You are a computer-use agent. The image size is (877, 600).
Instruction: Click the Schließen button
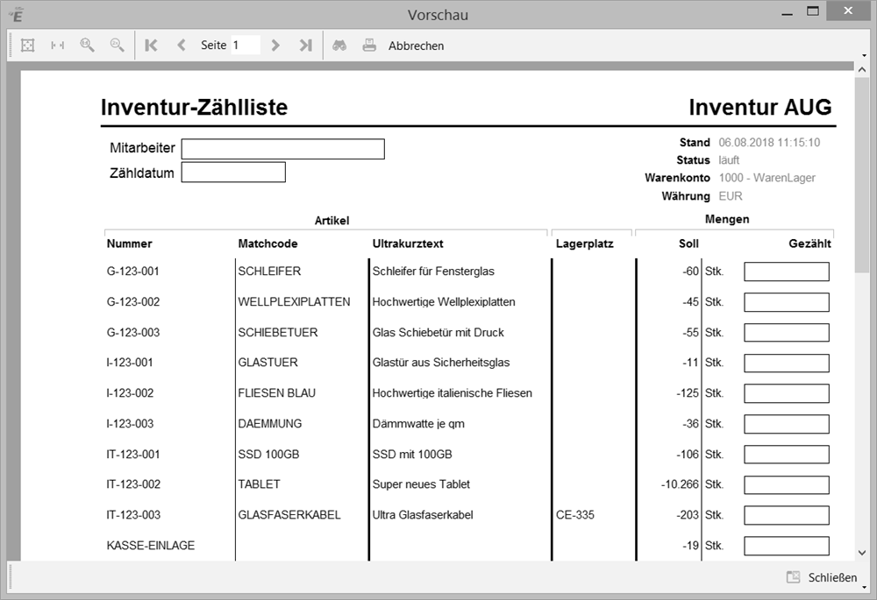click(x=823, y=577)
